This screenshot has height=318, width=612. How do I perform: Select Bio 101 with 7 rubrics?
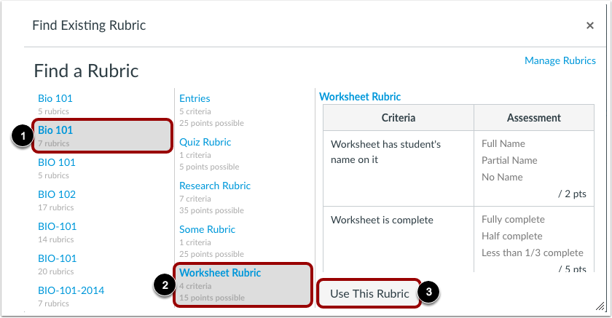pyautogui.click(x=102, y=135)
